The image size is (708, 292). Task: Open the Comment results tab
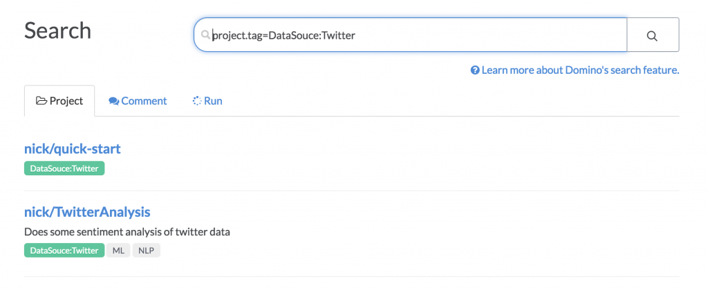pyautogui.click(x=138, y=101)
